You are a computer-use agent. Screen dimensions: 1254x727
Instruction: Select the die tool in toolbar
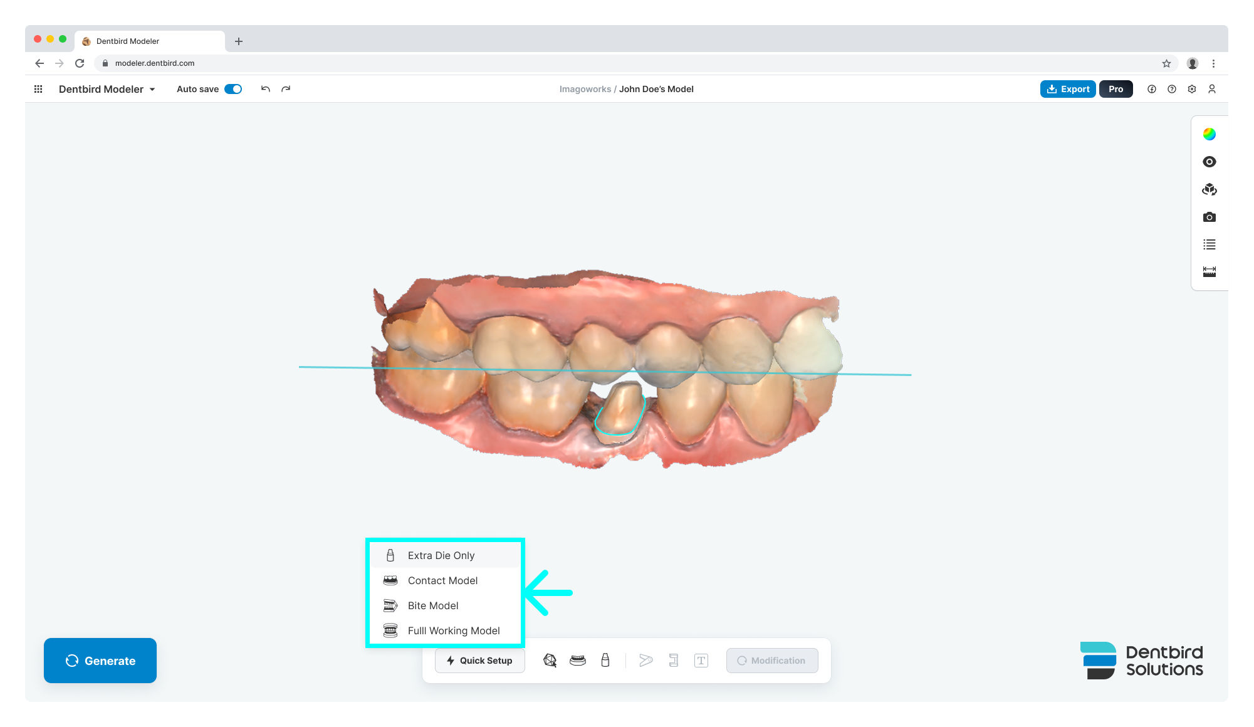605,661
